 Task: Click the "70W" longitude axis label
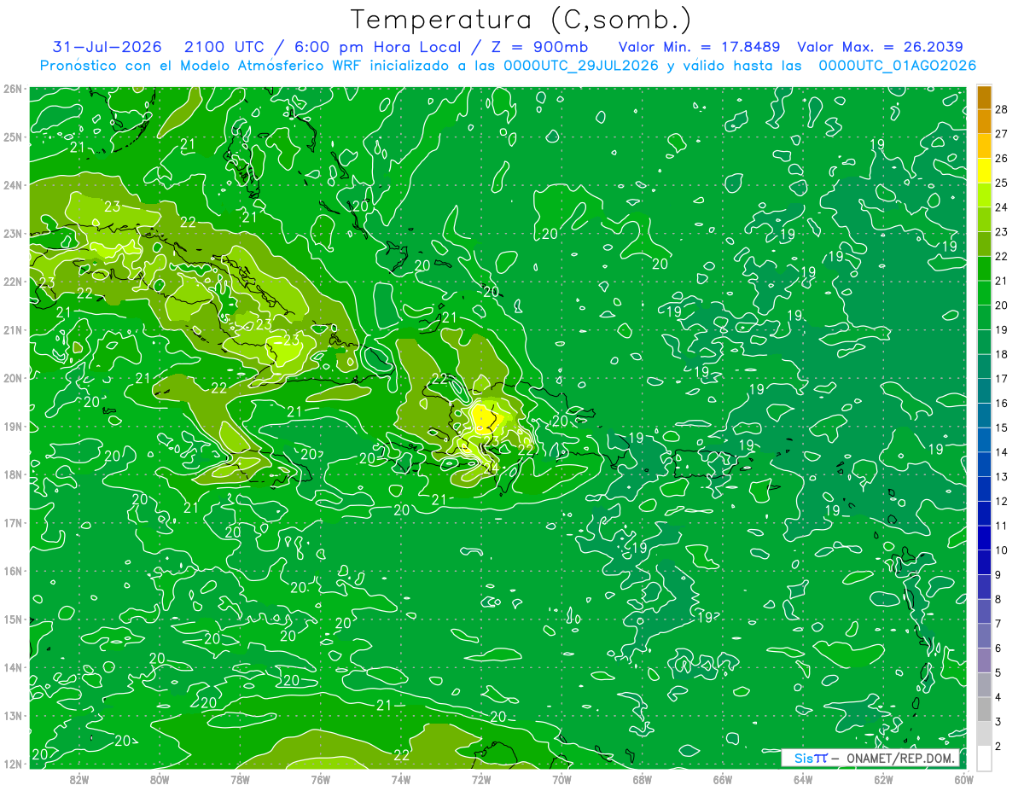(x=561, y=779)
